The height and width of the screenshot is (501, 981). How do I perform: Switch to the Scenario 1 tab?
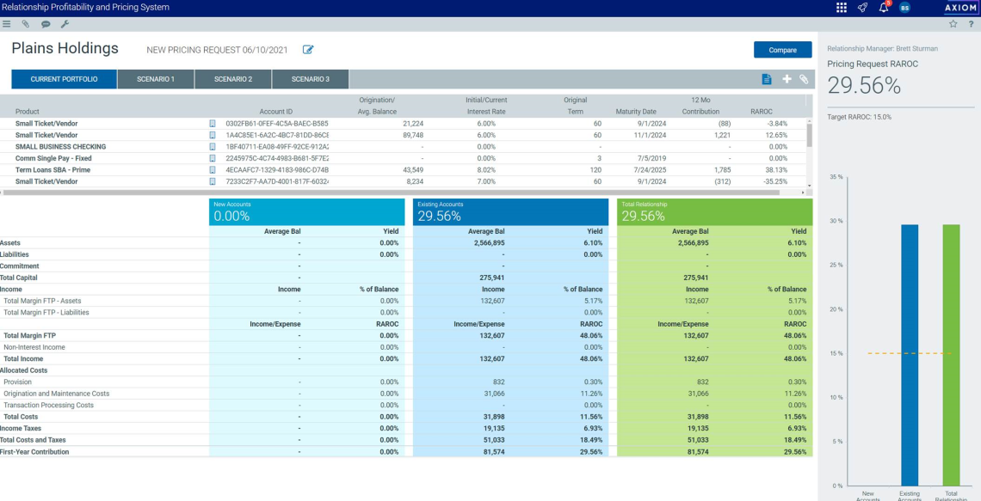[156, 78]
